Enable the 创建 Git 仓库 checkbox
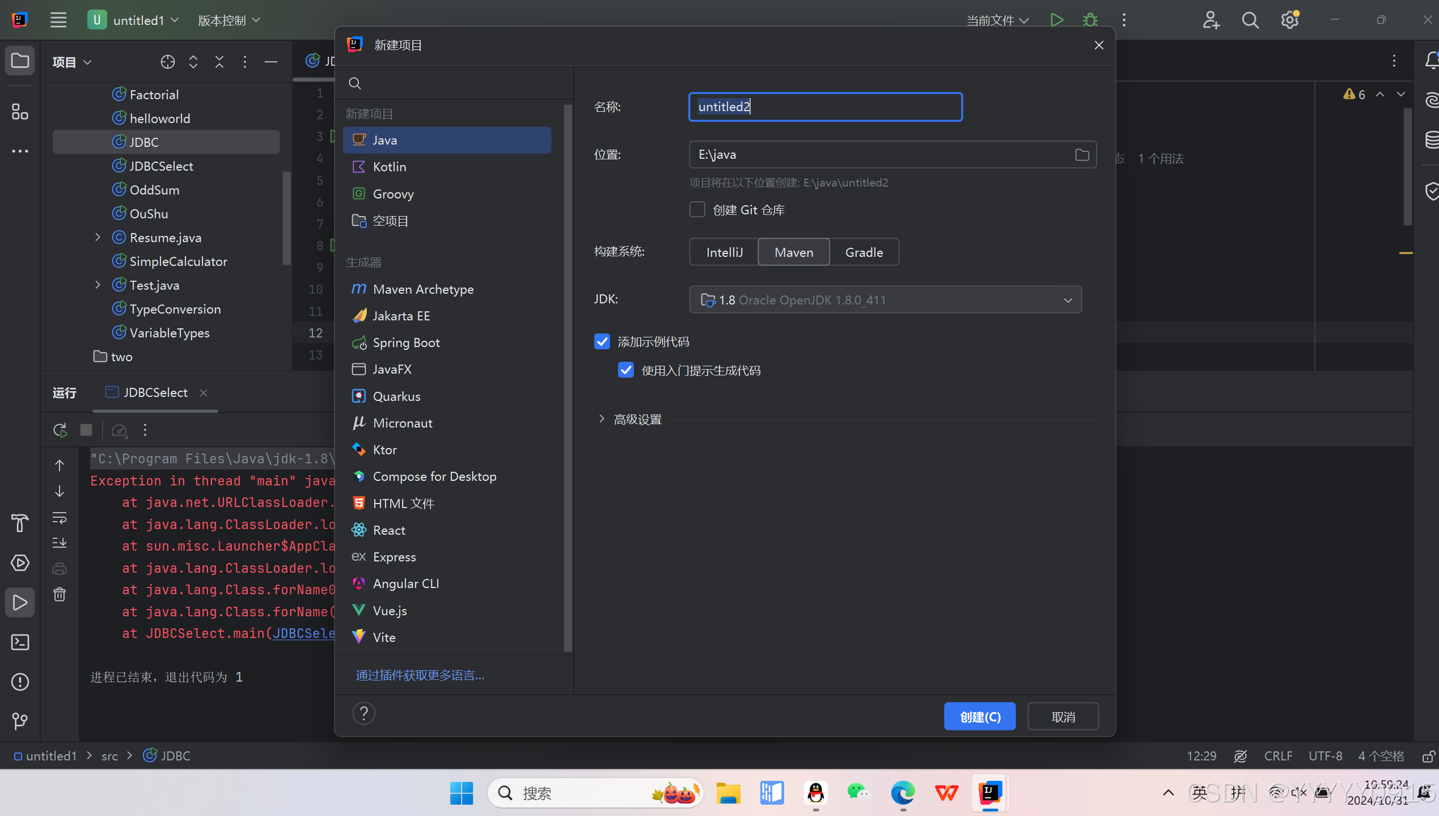 697,210
